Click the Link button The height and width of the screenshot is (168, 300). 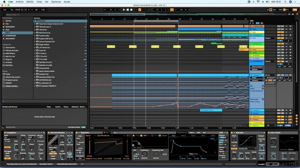pyautogui.click(x=5, y=10)
